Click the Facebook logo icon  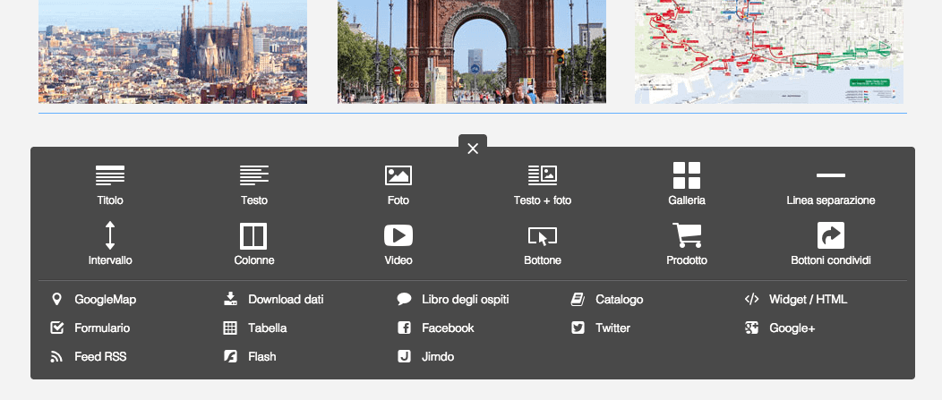point(405,328)
